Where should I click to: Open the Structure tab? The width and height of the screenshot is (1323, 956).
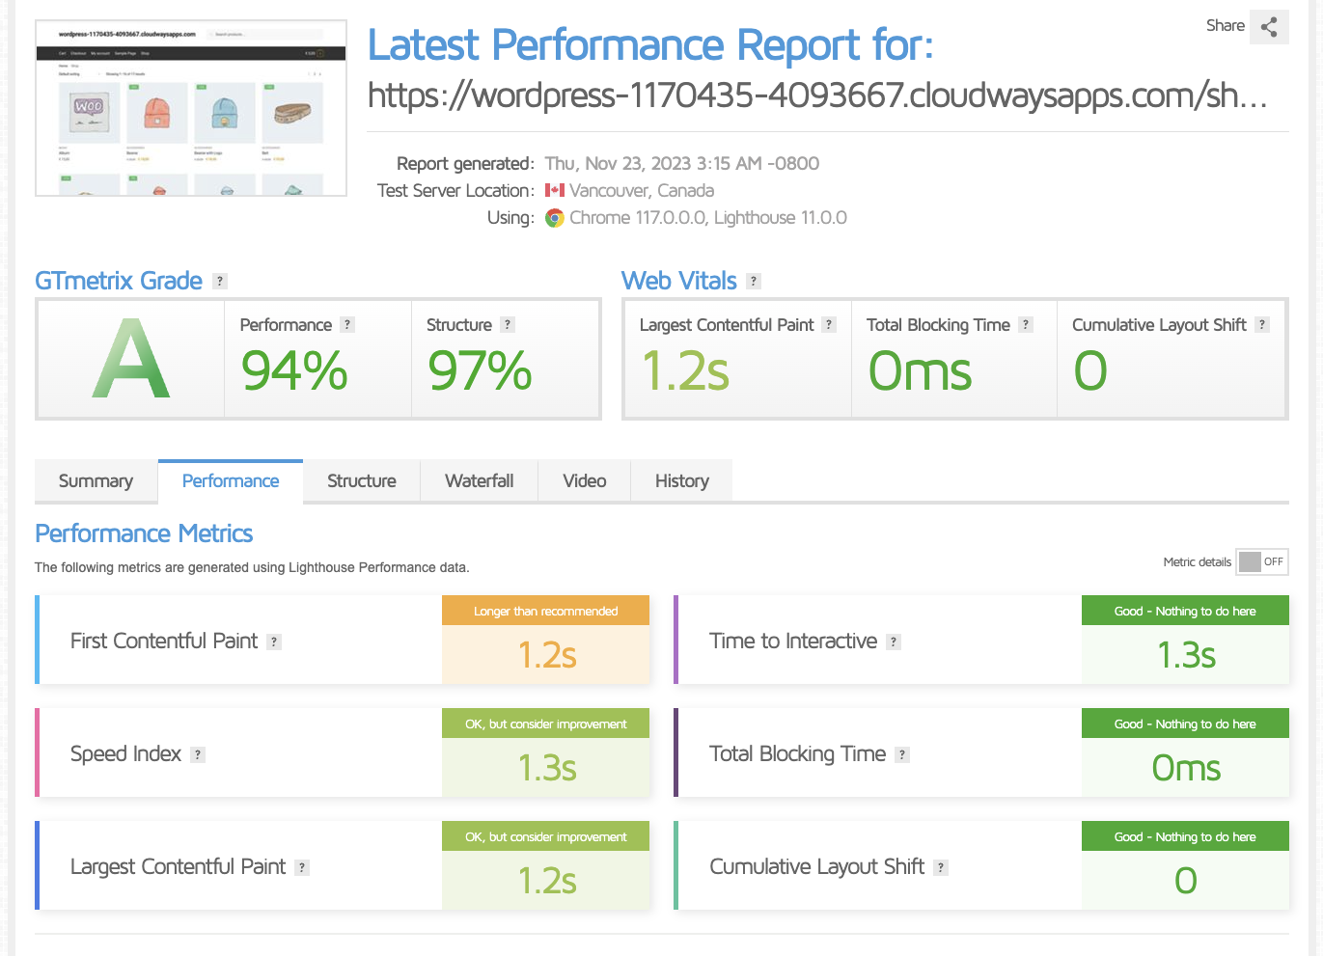pos(362,481)
